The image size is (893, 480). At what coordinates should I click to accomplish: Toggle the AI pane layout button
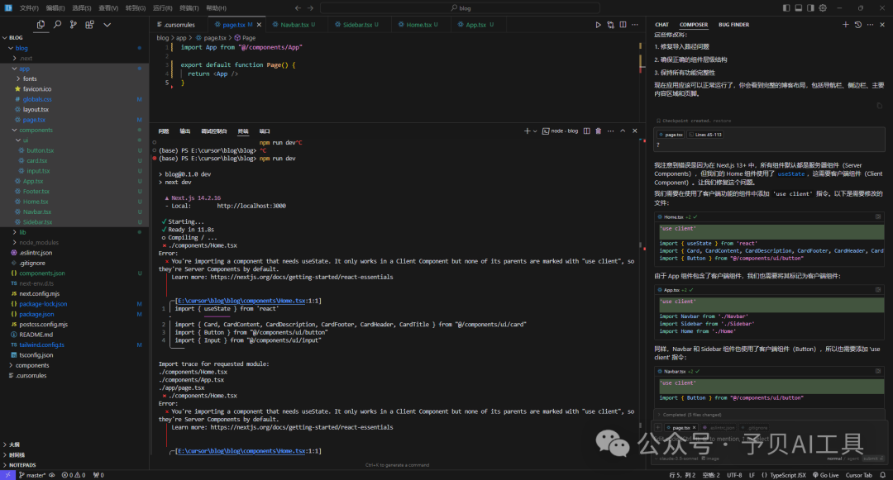click(x=810, y=8)
